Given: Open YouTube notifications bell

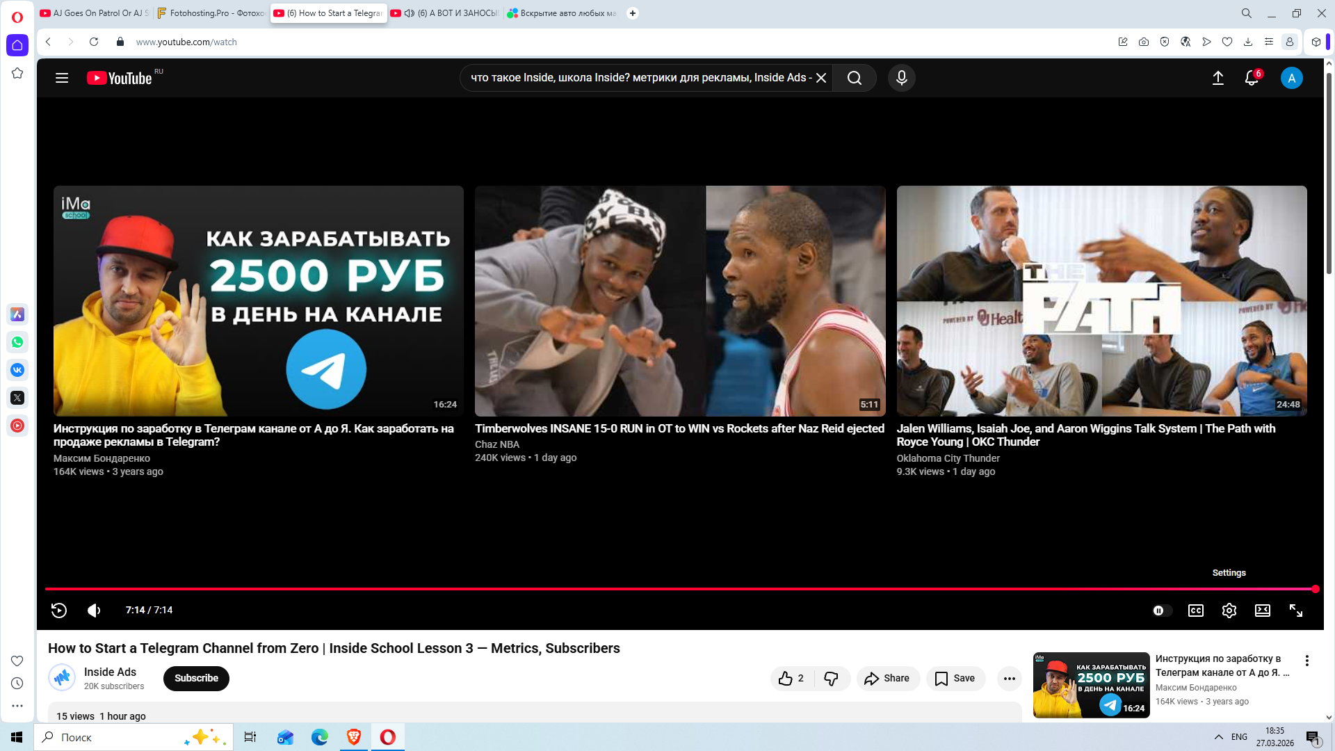Looking at the screenshot, I should (x=1251, y=78).
